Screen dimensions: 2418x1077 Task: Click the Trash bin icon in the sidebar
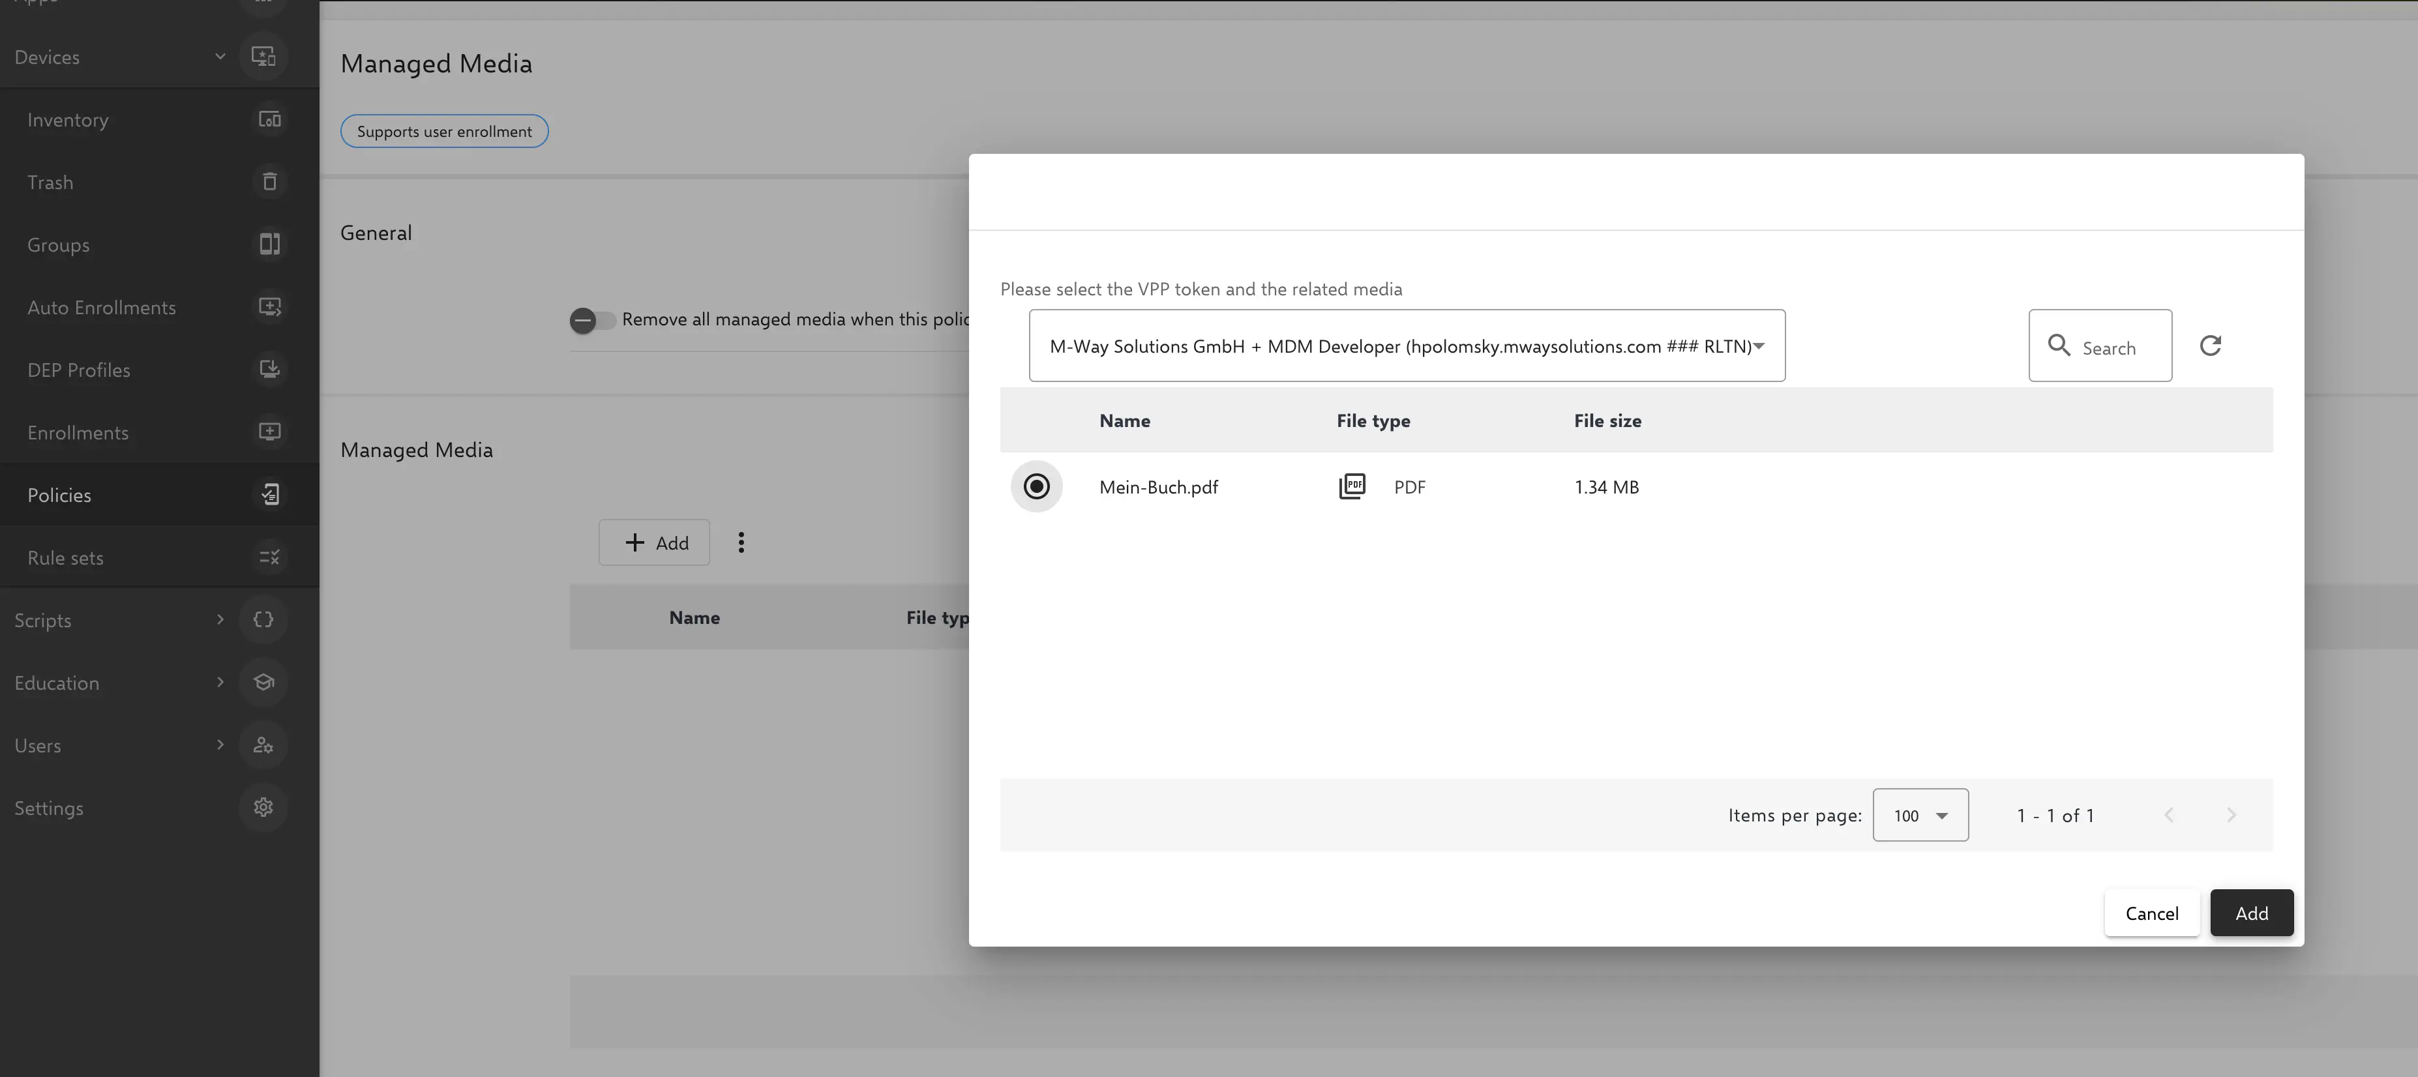[269, 182]
